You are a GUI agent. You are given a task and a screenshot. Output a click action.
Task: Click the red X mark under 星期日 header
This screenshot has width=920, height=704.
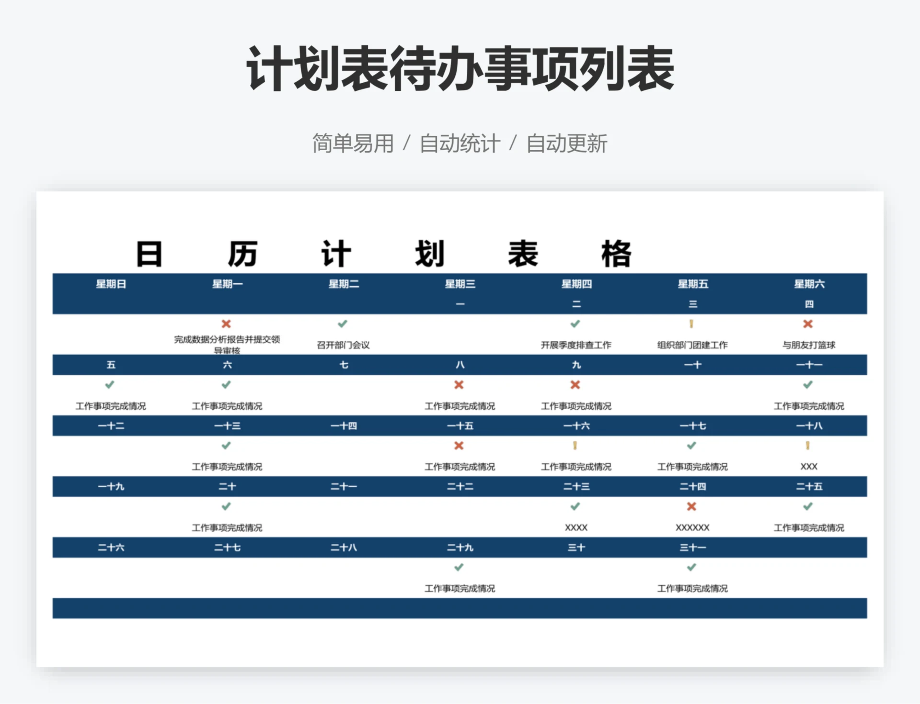(226, 324)
